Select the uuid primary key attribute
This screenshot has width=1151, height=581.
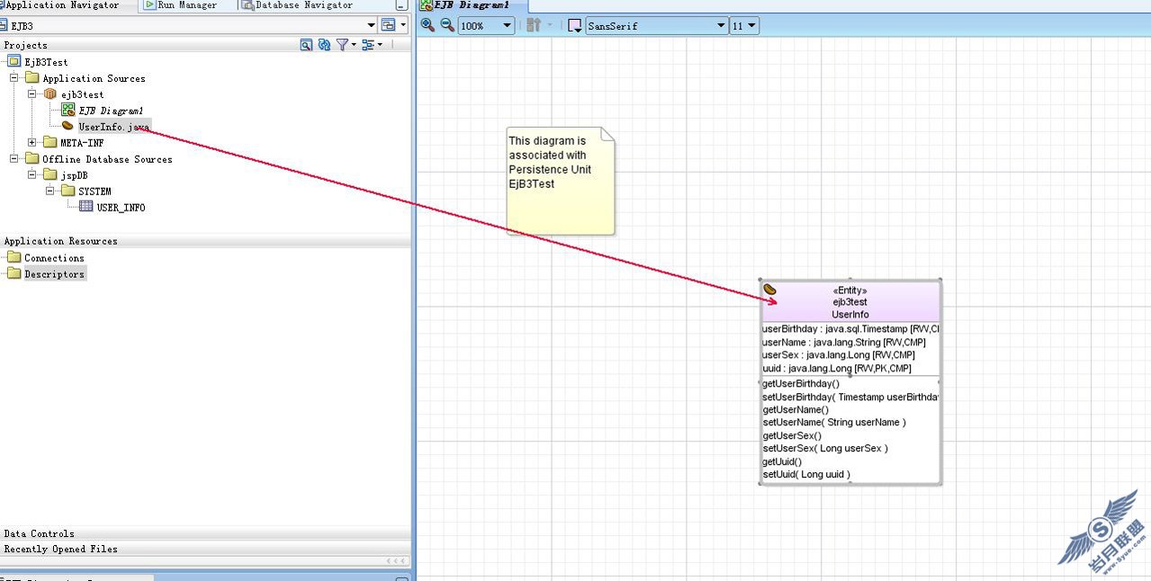pyautogui.click(x=837, y=368)
